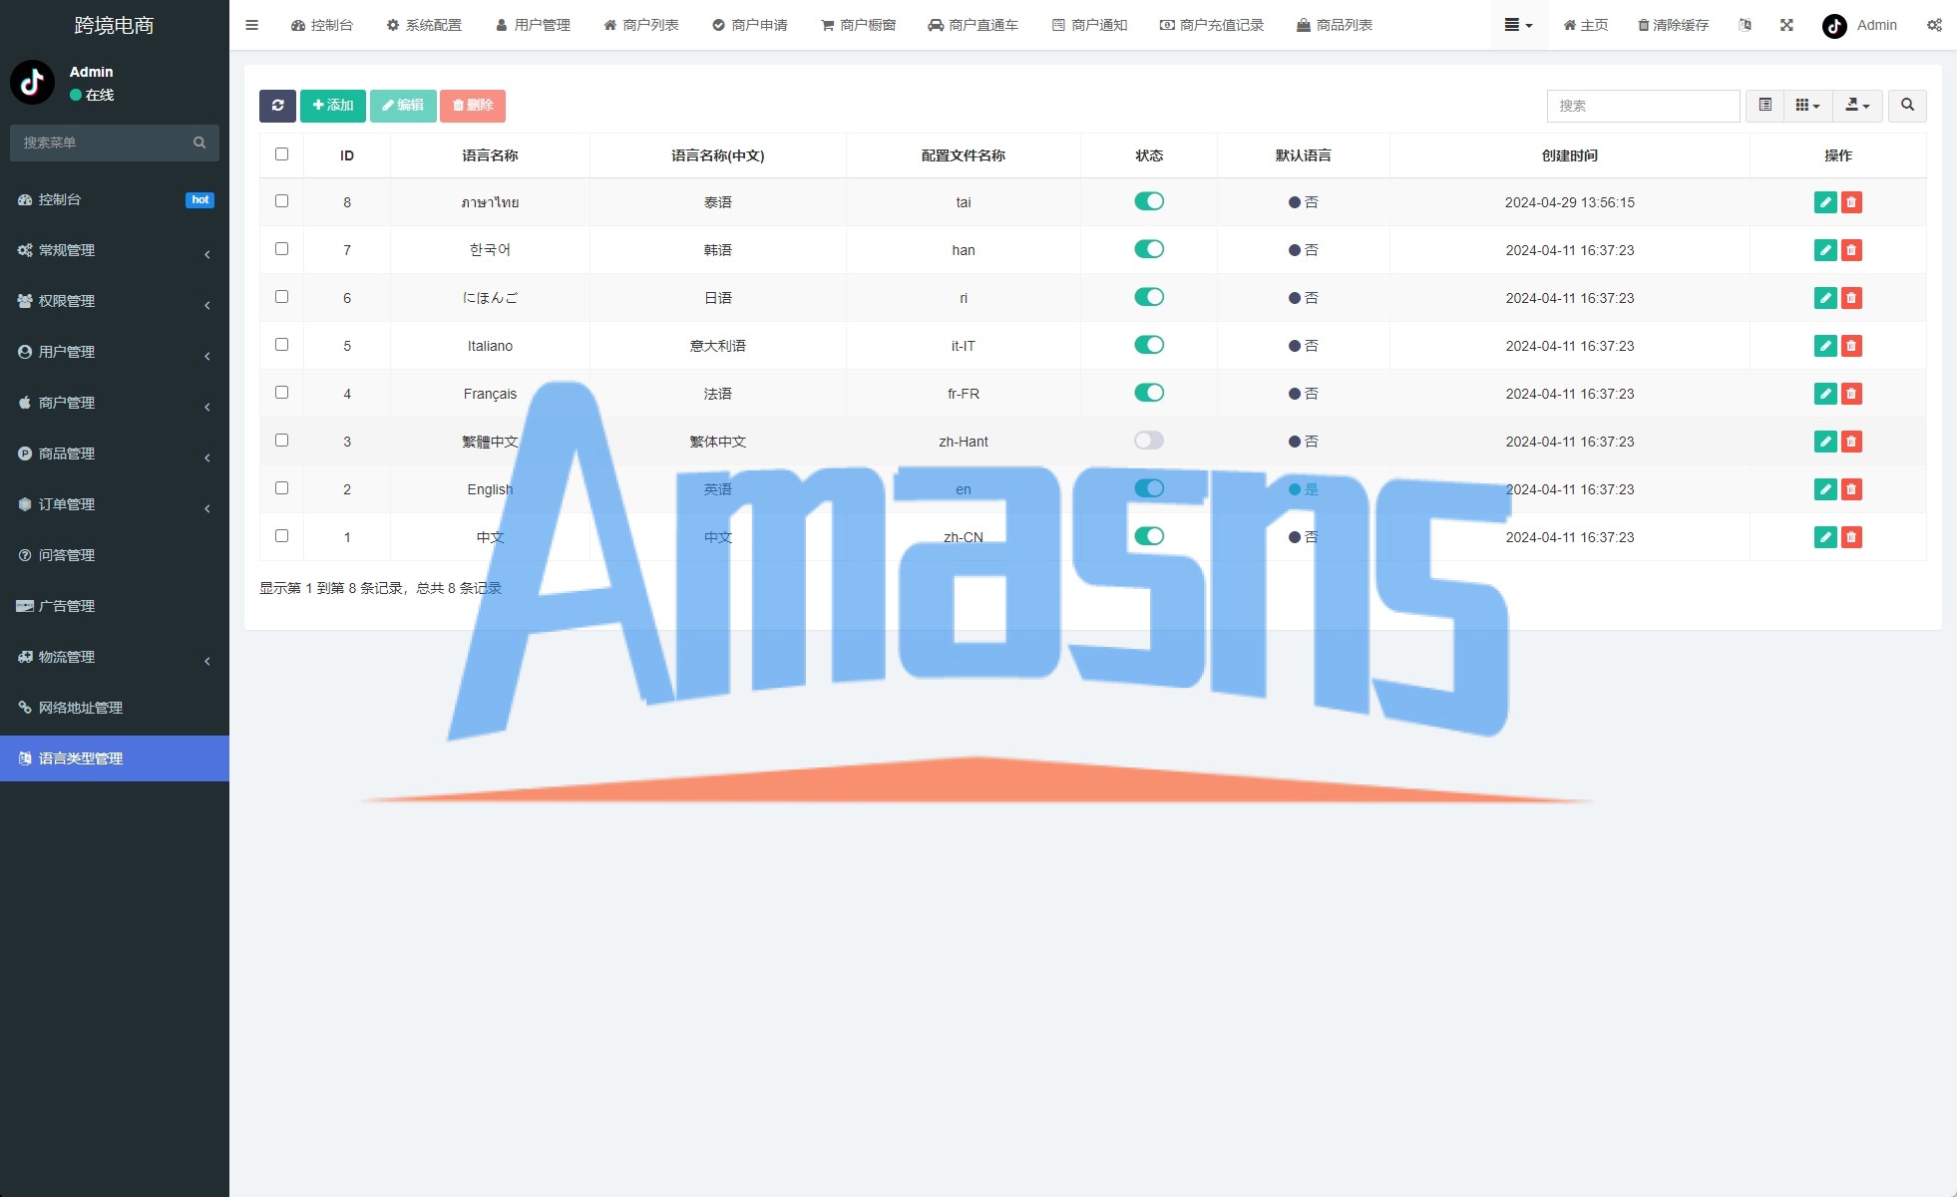1957x1197 pixels.
Task: Check the select-all checkbox in table header
Action: (281, 154)
